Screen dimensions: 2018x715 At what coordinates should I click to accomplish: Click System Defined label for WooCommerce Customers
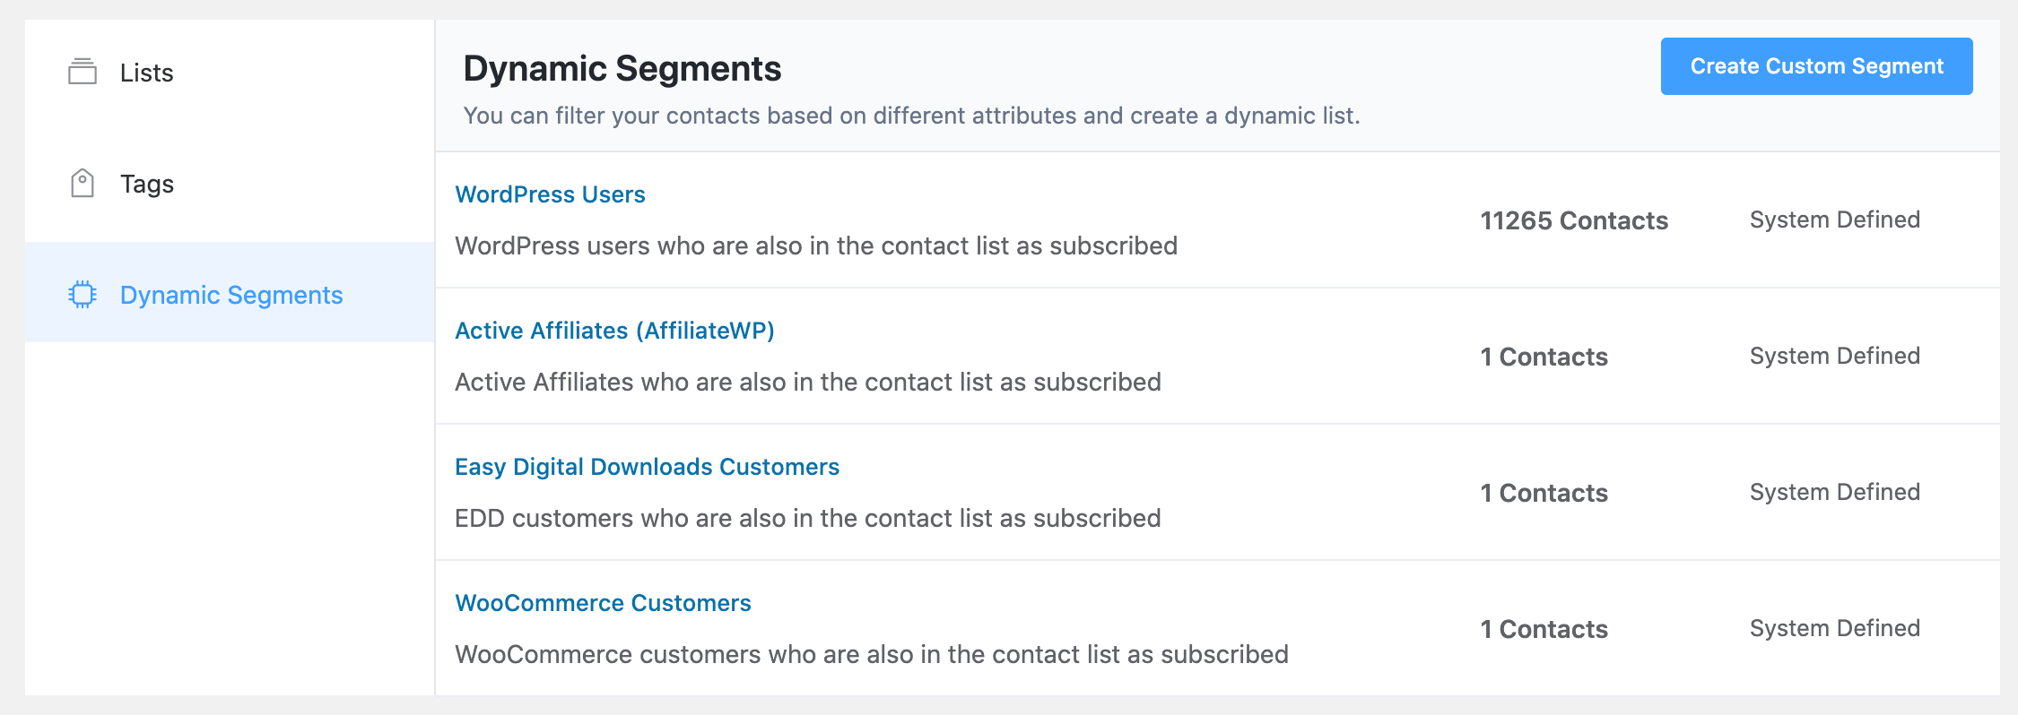click(x=1834, y=628)
